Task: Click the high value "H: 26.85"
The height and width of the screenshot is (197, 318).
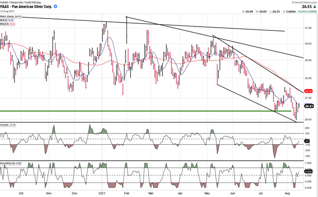Action: pyautogui.click(x=261, y=11)
